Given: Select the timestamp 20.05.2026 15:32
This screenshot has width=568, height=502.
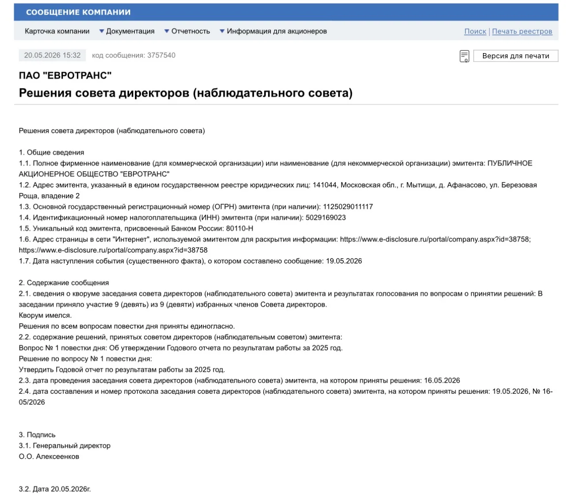Looking at the screenshot, I should tap(52, 55).
